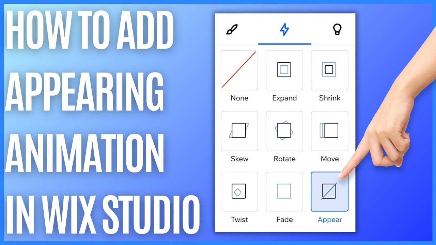The image size is (436, 245).
Task: Select the Twist animation icon
Action: [x=239, y=192]
